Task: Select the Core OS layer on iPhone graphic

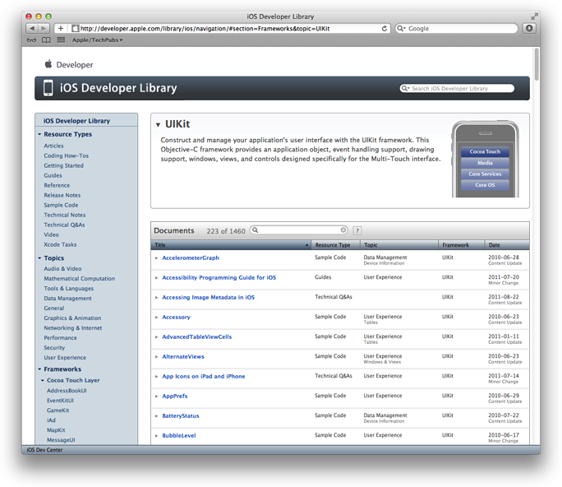Action: point(485,185)
